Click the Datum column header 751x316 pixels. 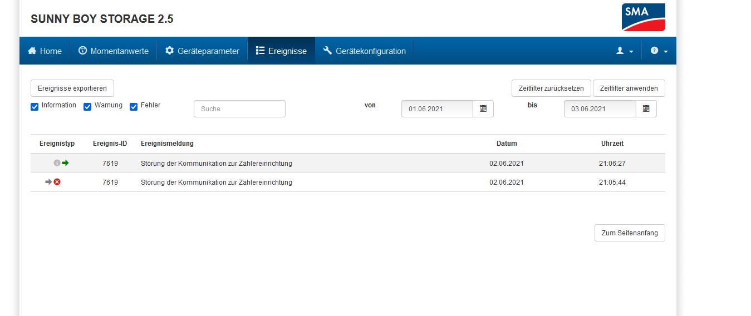coord(507,144)
